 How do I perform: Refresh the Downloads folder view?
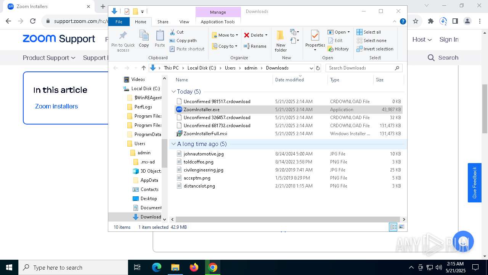pos(318,68)
